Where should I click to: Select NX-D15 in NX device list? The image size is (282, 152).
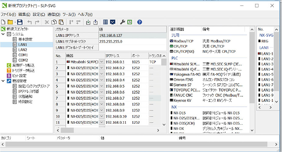[x=178, y=113]
